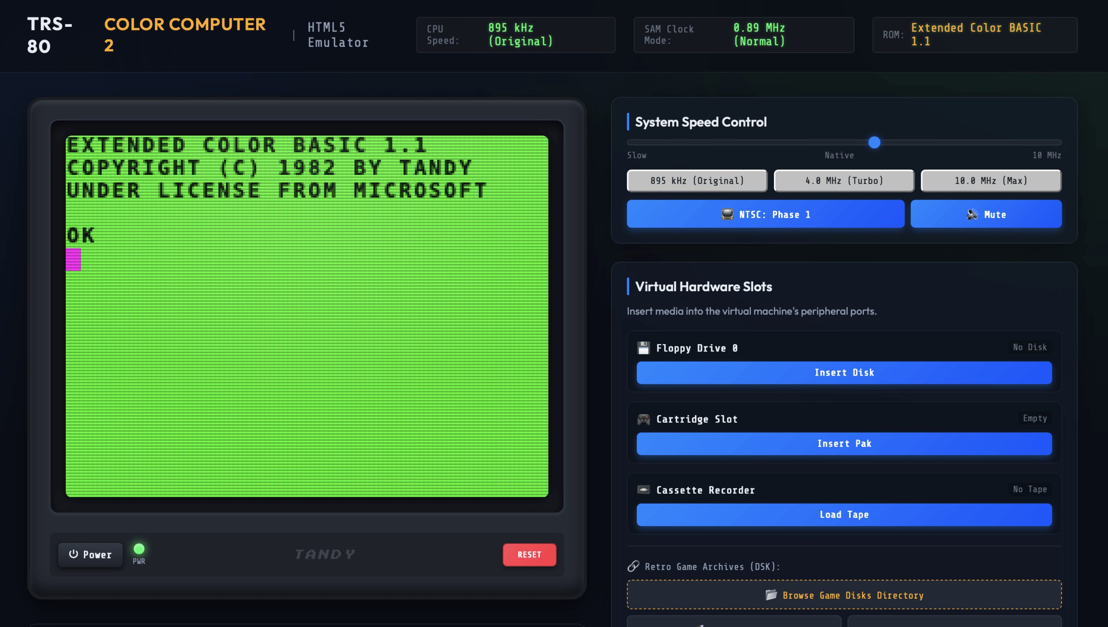Screen dimensions: 1108x627
Task: Click 'EXTENDED COLOR BASIC 1.1' line on screen
Action: pos(247,145)
